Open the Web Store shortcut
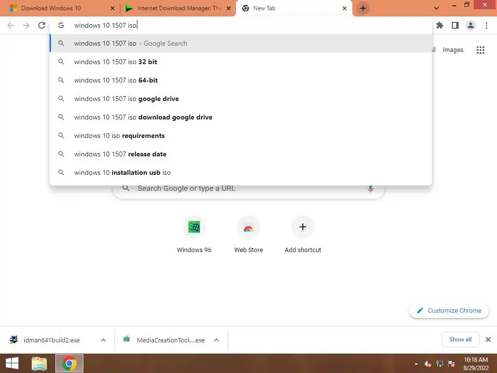 (x=248, y=235)
